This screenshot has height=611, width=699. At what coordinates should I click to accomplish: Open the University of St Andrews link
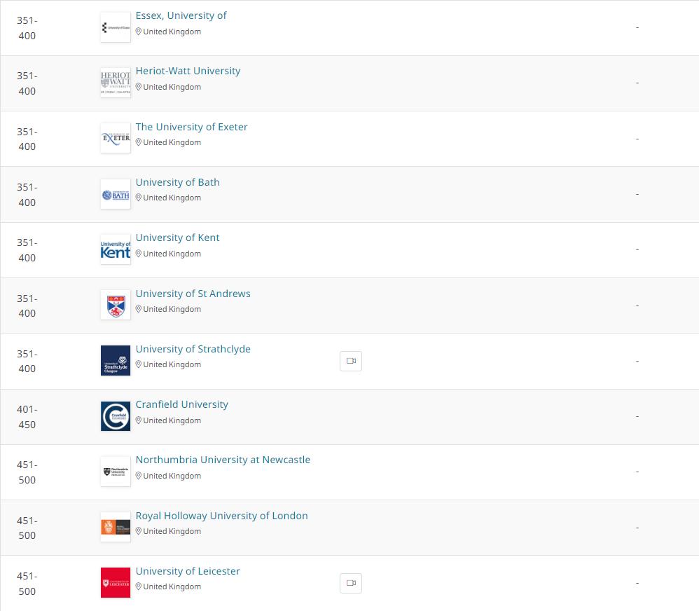tap(193, 294)
